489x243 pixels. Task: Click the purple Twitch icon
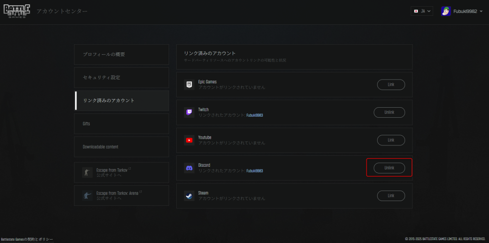coord(189,112)
